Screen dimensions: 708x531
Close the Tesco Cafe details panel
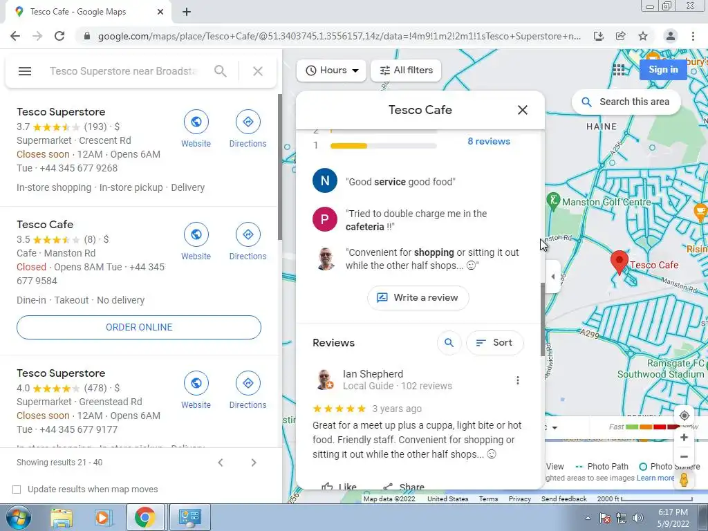[523, 110]
